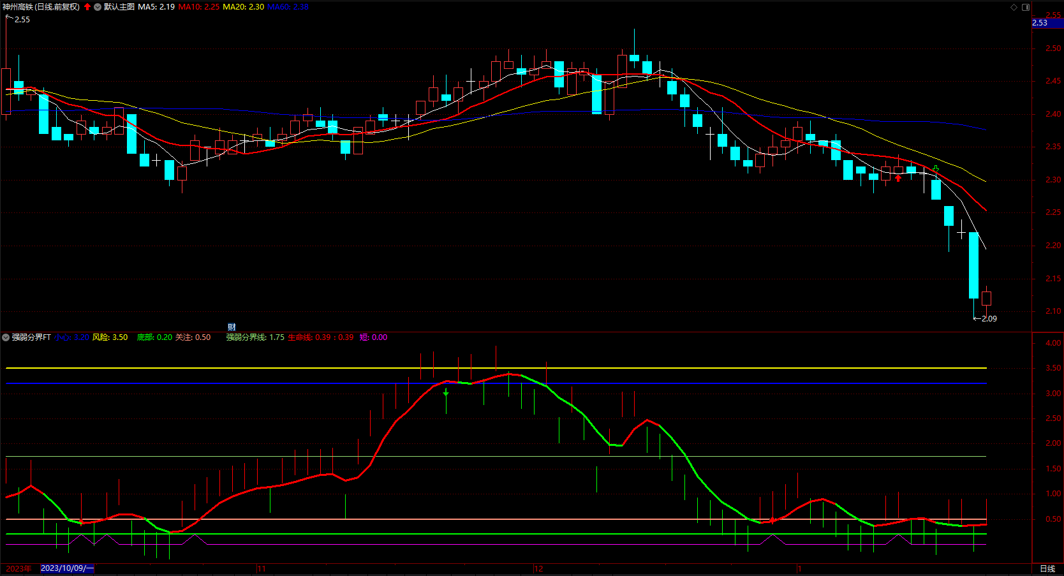The width and height of the screenshot is (1064, 576).
Task: Click the 2.53 highlighted price label
Action: (1047, 23)
